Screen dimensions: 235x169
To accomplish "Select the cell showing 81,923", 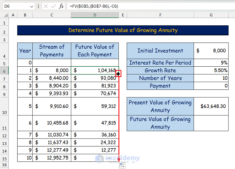I will coord(95,86).
